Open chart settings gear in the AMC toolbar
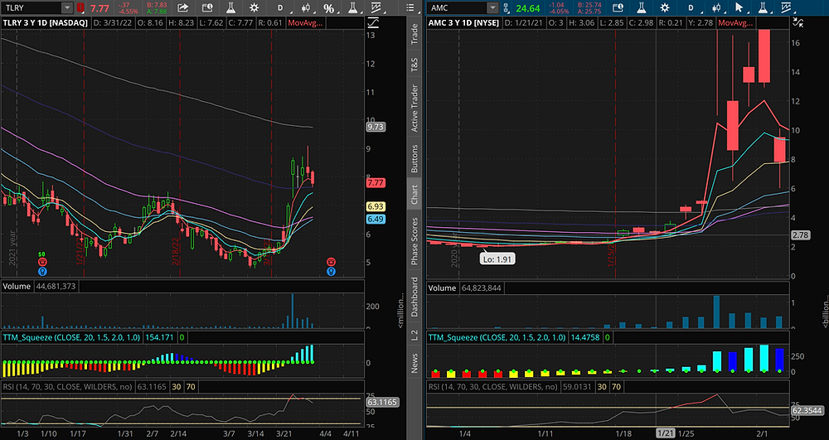 coord(665,8)
